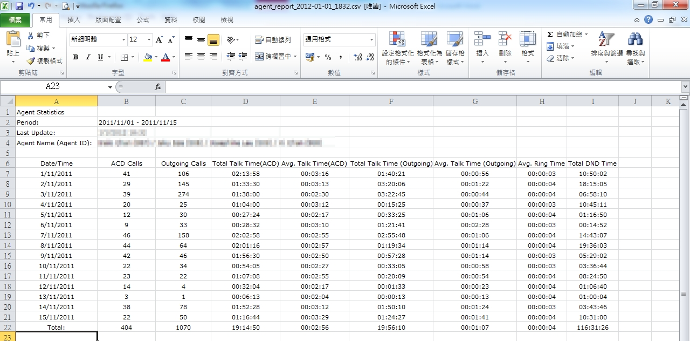Open Format as Table (格式化為表格)

pyautogui.click(x=429, y=48)
